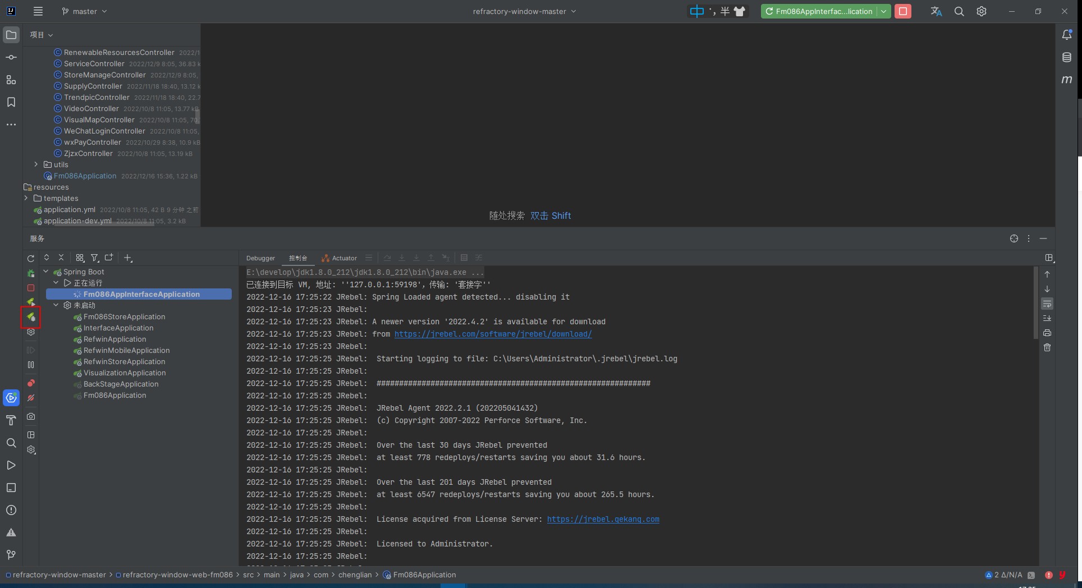Open the jrebel.com download link
This screenshot has height=588, width=1082.
point(493,334)
